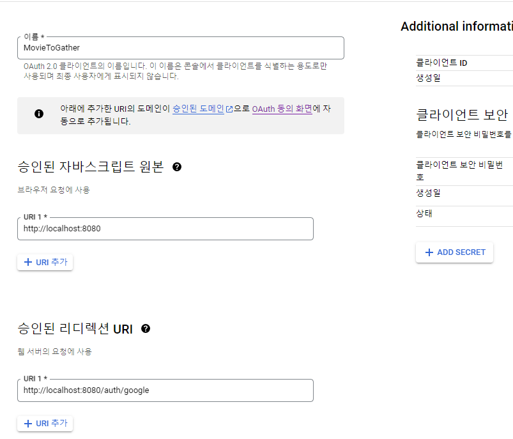
Task: Click the plus icon inside ADD SECRET button
Action: 429,252
